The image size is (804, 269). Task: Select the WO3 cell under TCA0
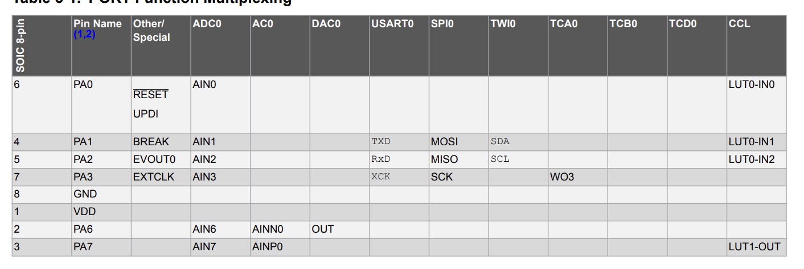562,177
